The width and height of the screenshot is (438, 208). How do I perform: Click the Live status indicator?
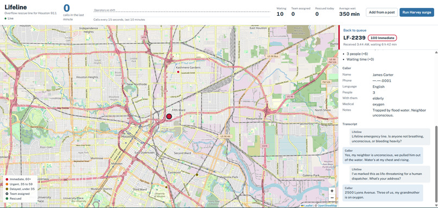pyautogui.click(x=9, y=18)
